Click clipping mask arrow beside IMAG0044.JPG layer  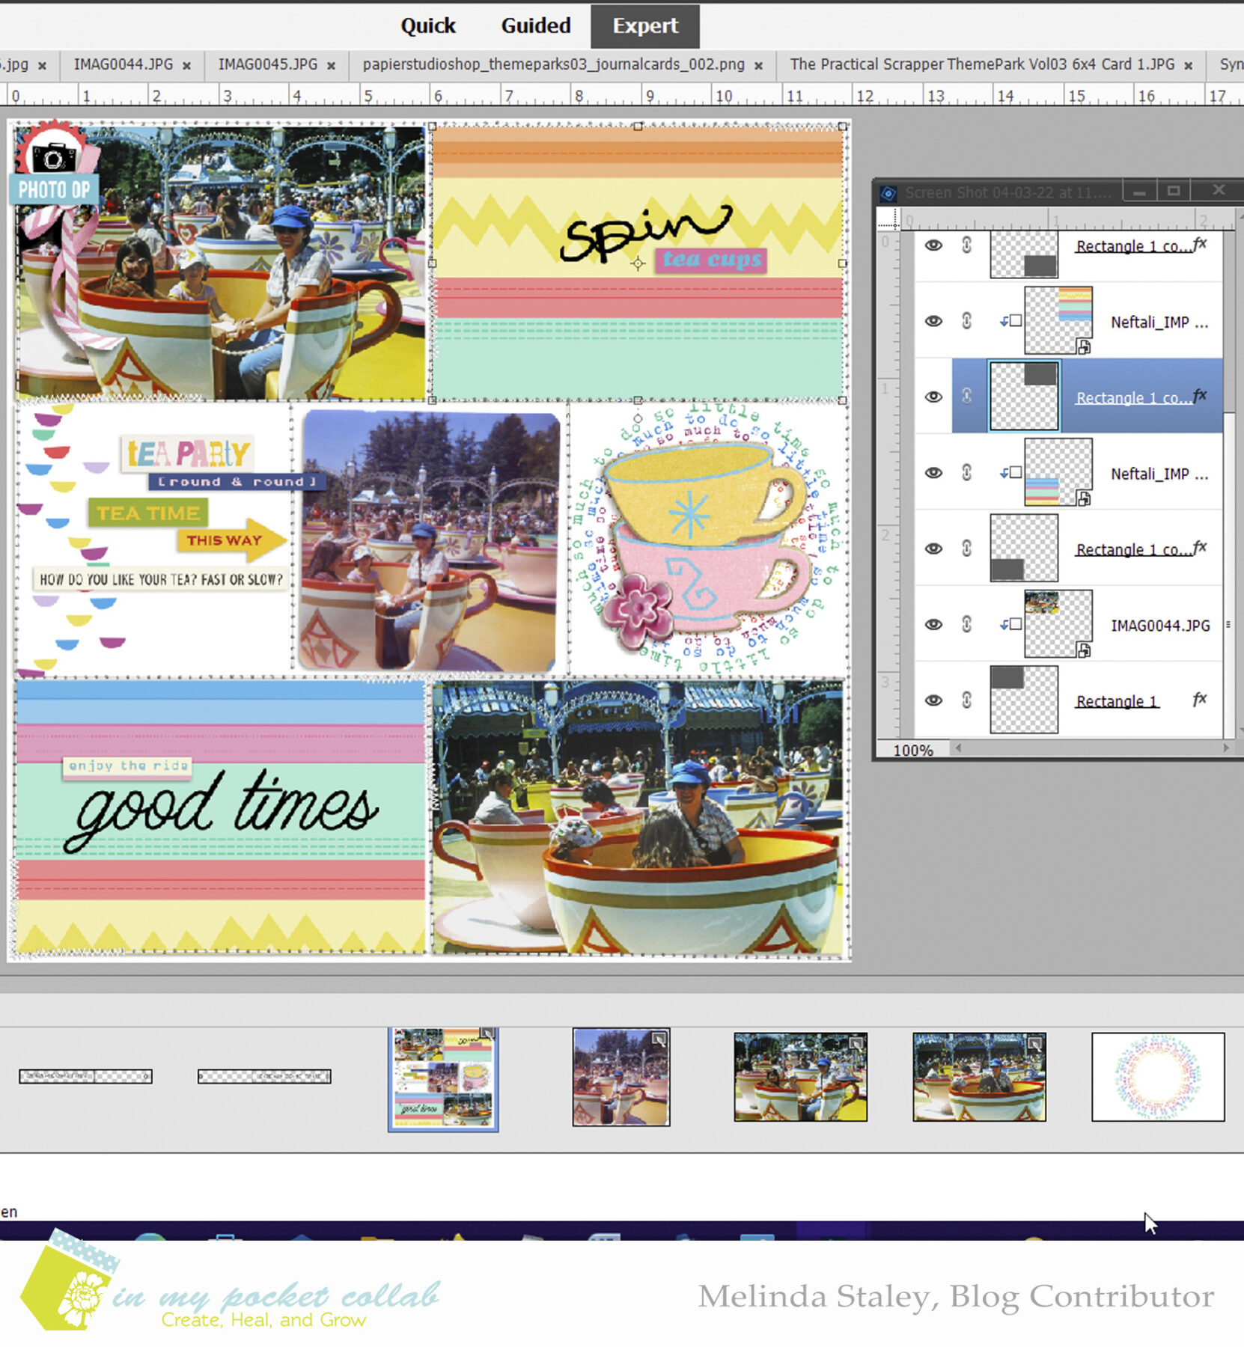[x=1003, y=623]
